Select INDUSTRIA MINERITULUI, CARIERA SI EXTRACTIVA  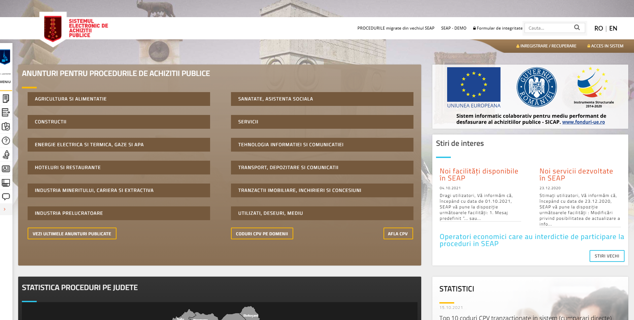point(119,190)
